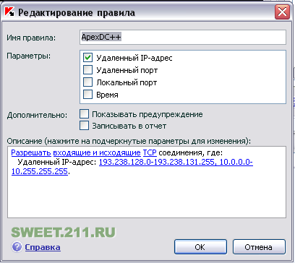This screenshot has height=263, width=295.
Task: Click the Kaspersky logo icon in title bar
Action: point(9,12)
